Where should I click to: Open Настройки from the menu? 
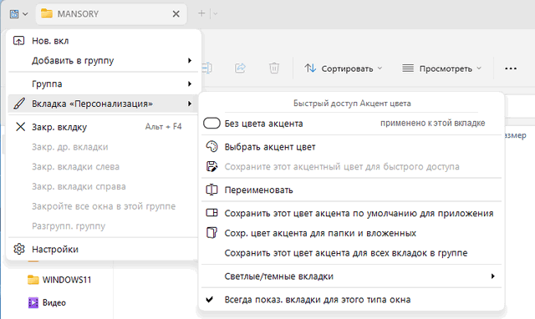coord(103,249)
